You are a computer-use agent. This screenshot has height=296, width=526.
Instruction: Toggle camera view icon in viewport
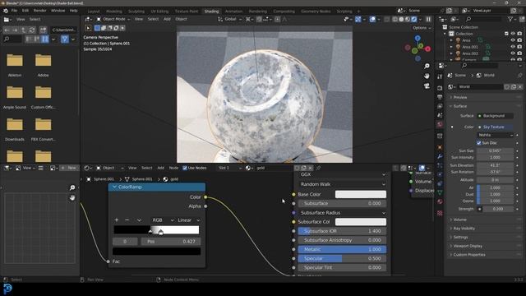click(427, 86)
